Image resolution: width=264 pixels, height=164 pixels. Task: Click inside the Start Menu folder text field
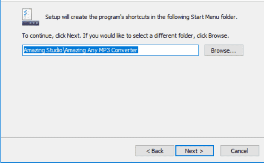click(110, 50)
